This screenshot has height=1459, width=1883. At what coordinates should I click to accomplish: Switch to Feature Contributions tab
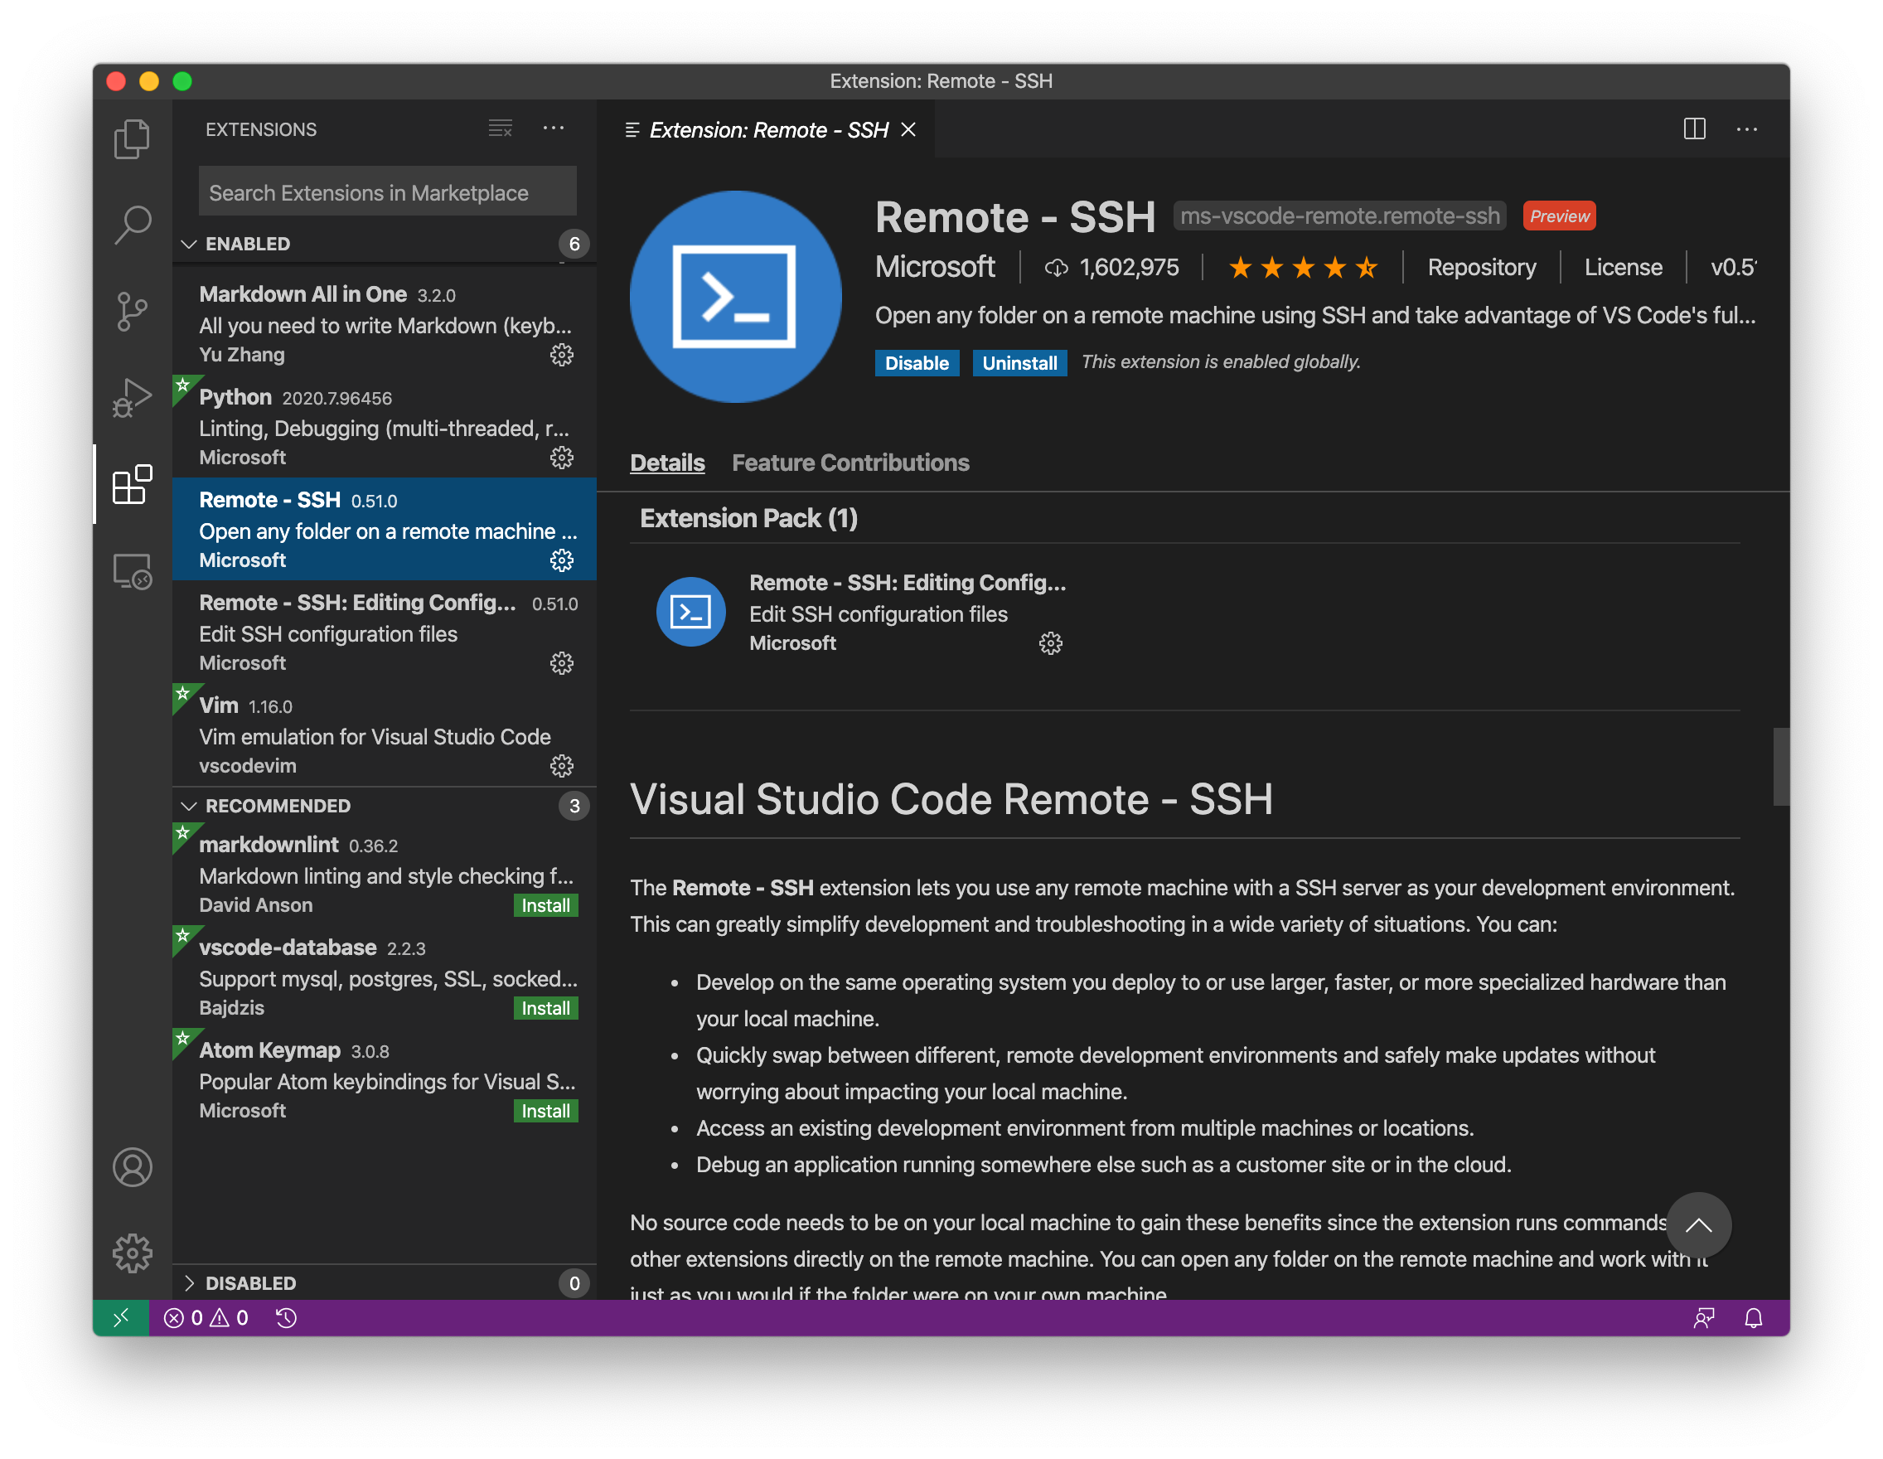point(850,463)
